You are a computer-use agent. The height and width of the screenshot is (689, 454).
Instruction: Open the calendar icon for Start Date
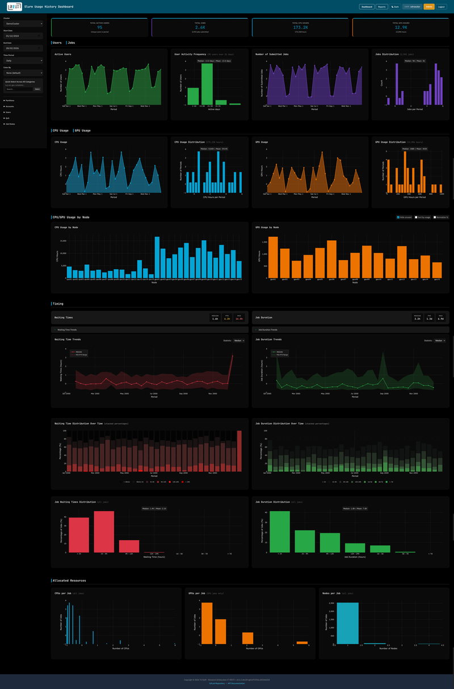(39, 36)
